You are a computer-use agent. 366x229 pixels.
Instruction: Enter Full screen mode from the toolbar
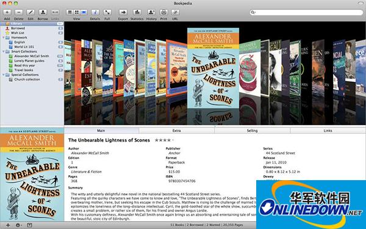(x=107, y=12)
